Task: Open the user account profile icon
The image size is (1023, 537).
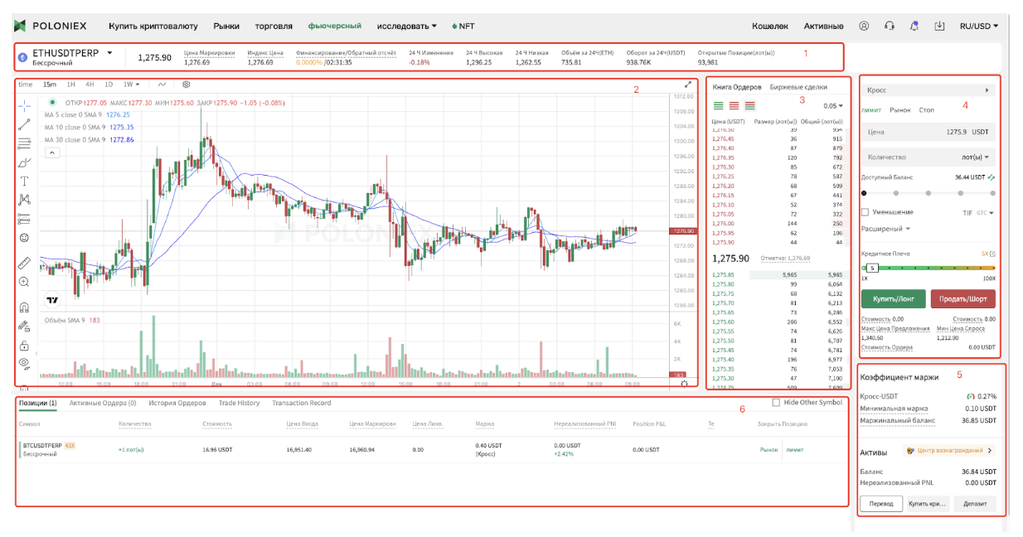Action: coord(865,26)
